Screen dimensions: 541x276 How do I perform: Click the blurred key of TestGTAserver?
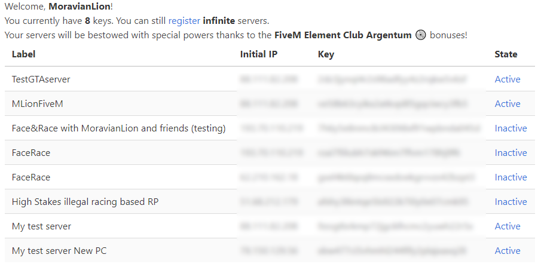pos(392,79)
